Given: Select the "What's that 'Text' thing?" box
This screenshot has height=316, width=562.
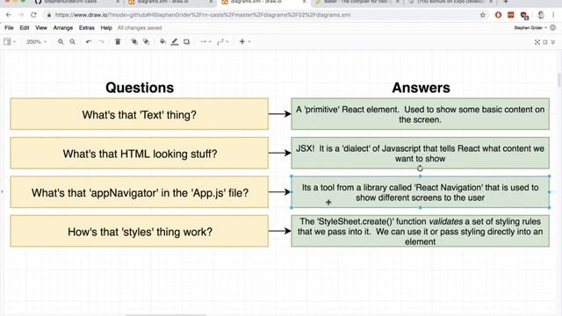Looking at the screenshot, I should 139,114.
